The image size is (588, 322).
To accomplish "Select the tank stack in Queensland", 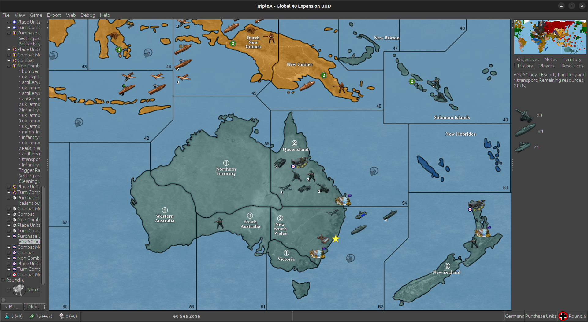I will [x=280, y=163].
